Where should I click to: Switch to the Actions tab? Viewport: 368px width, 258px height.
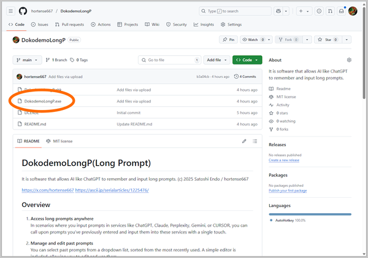coord(101,25)
